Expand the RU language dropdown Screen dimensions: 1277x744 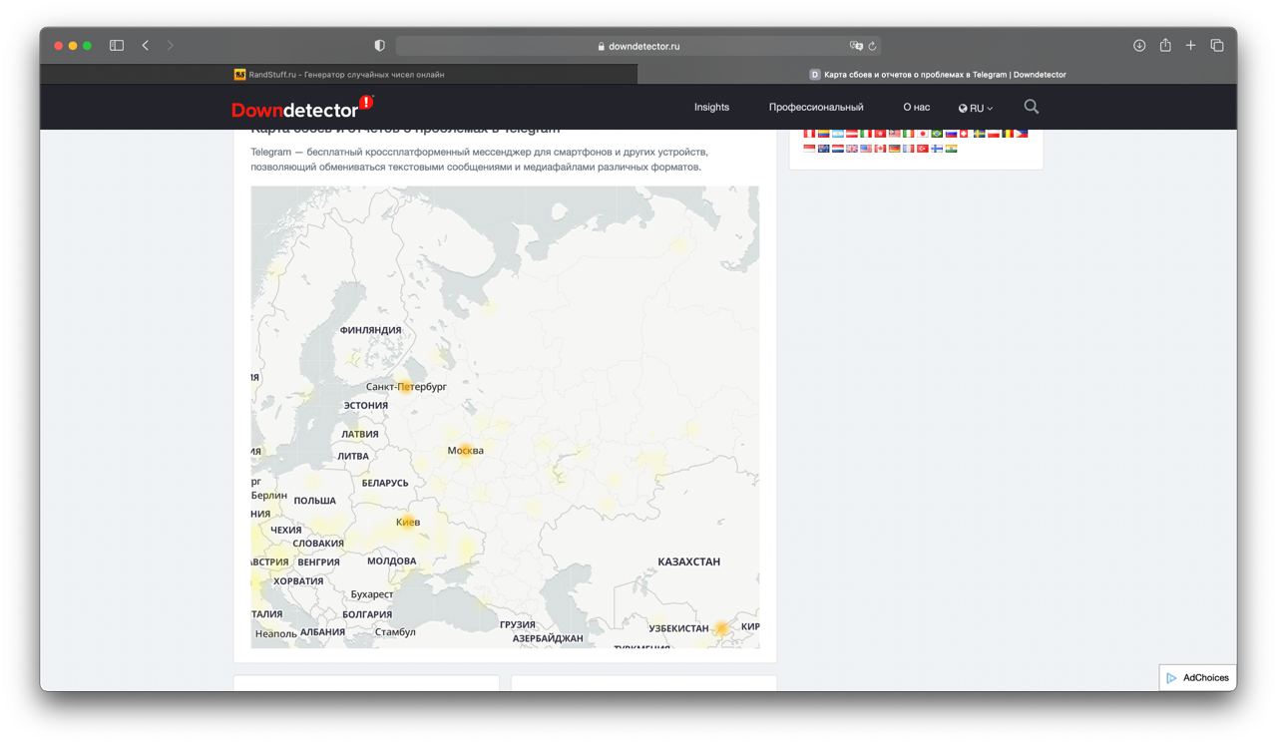coord(976,108)
